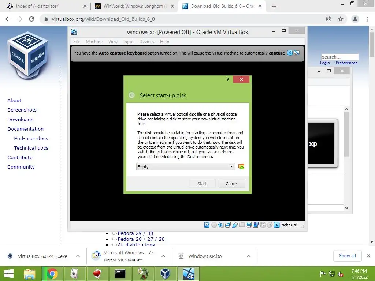Open Command Prompt from the taskbar
The image size is (375, 281).
click(120, 274)
